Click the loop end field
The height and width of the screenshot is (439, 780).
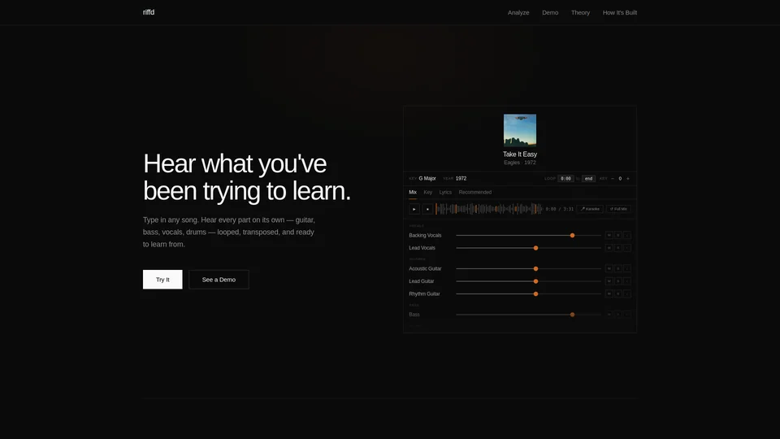pyautogui.click(x=588, y=179)
